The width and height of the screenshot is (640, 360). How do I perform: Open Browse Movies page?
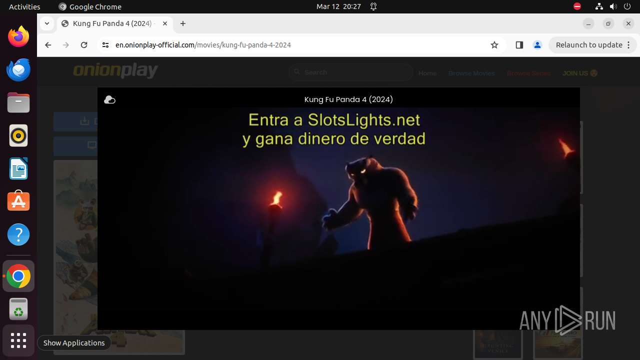(x=471, y=73)
